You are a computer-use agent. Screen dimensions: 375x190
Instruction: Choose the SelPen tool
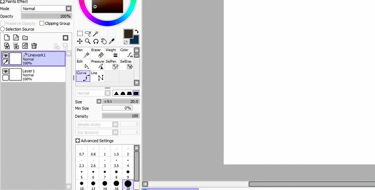[x=112, y=65]
